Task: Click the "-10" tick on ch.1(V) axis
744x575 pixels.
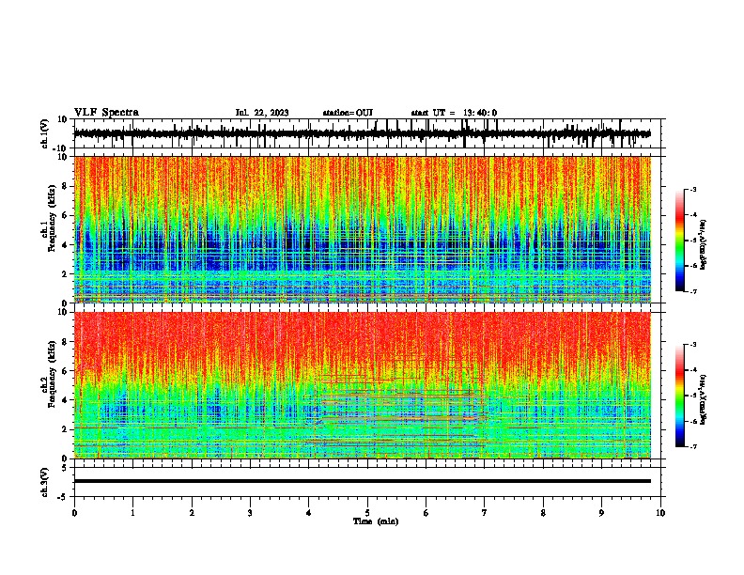Action: coord(61,148)
